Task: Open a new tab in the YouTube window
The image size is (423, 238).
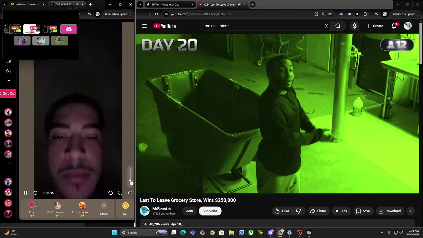Action: click(x=252, y=5)
